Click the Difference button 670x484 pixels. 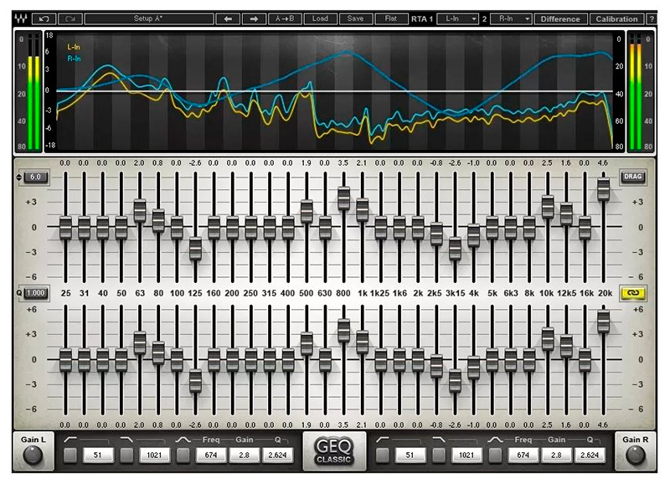tap(560, 18)
